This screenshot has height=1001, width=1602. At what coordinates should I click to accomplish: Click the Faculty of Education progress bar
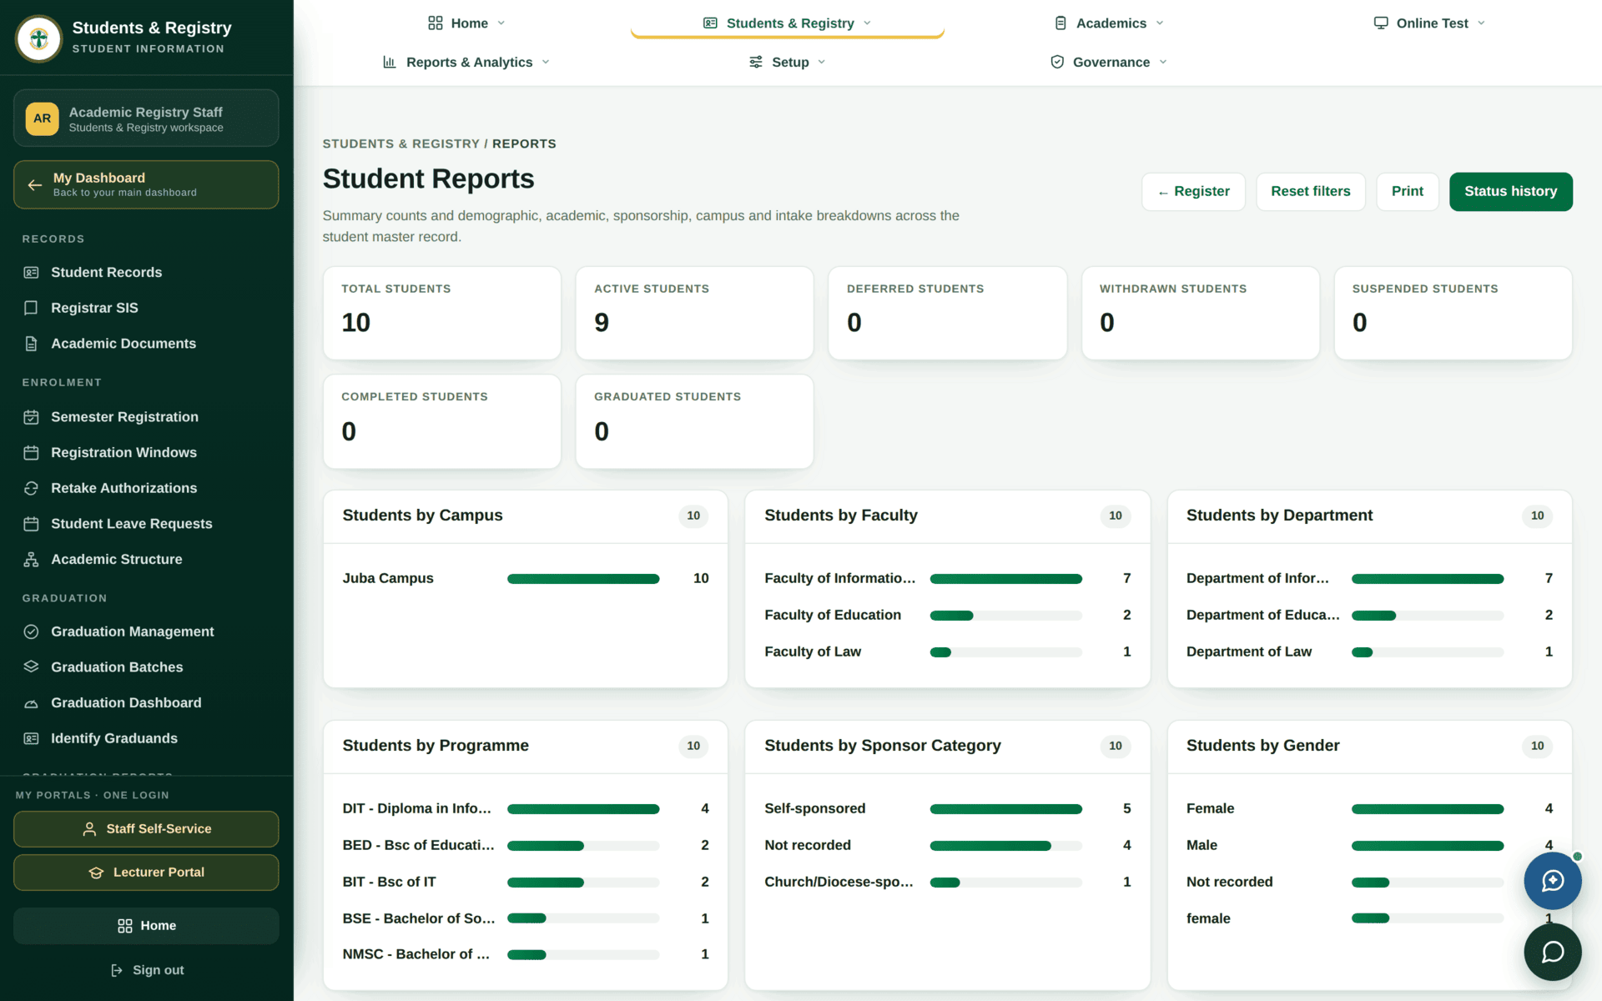click(1005, 616)
